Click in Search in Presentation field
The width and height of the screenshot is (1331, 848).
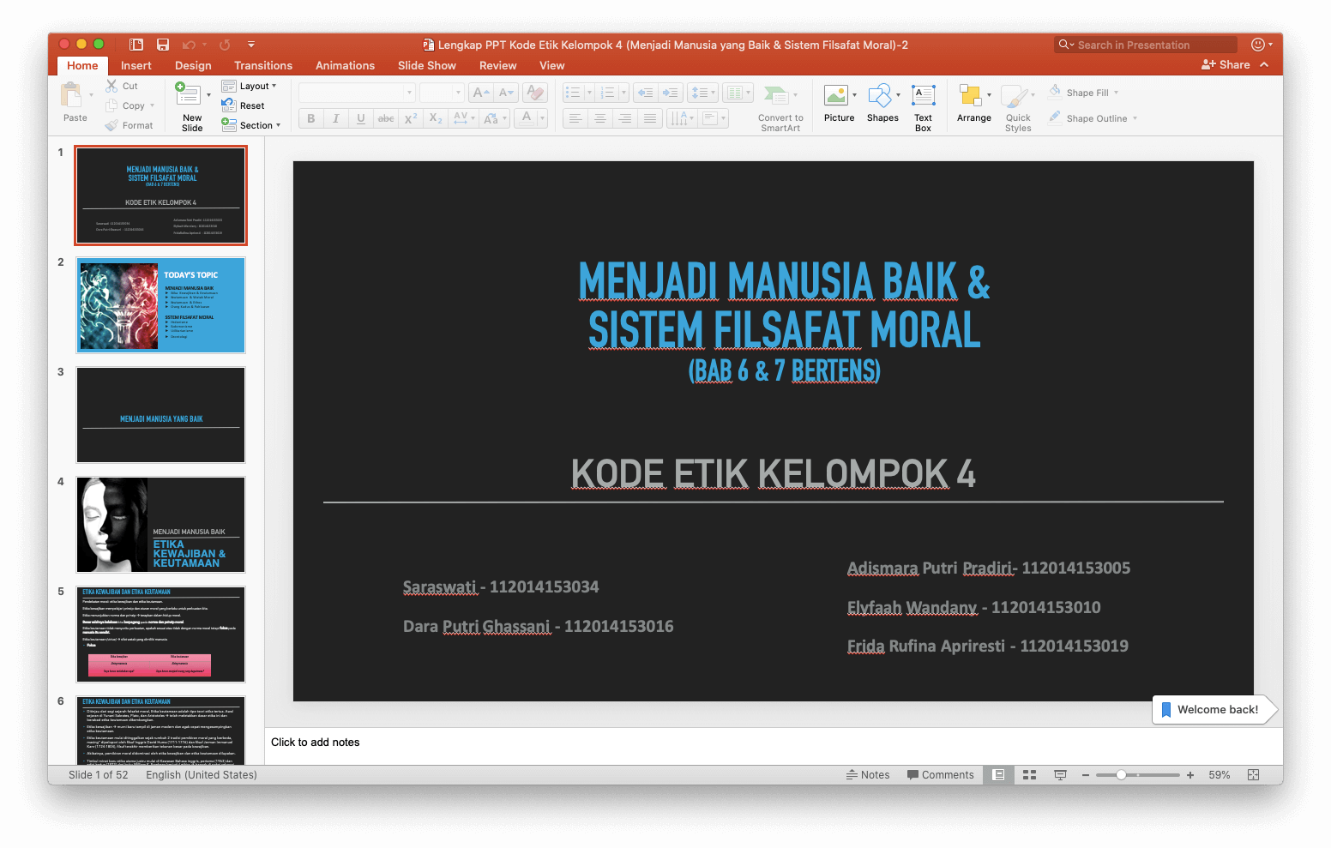pyautogui.click(x=1146, y=45)
